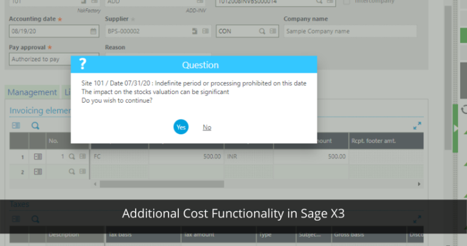This screenshot has width=467, height=246.
Task: Click the Tax basis column header
Action: point(143,234)
